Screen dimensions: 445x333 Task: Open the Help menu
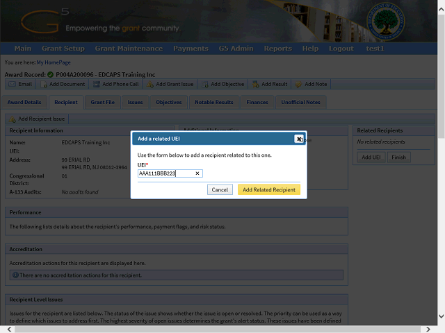tap(310, 49)
